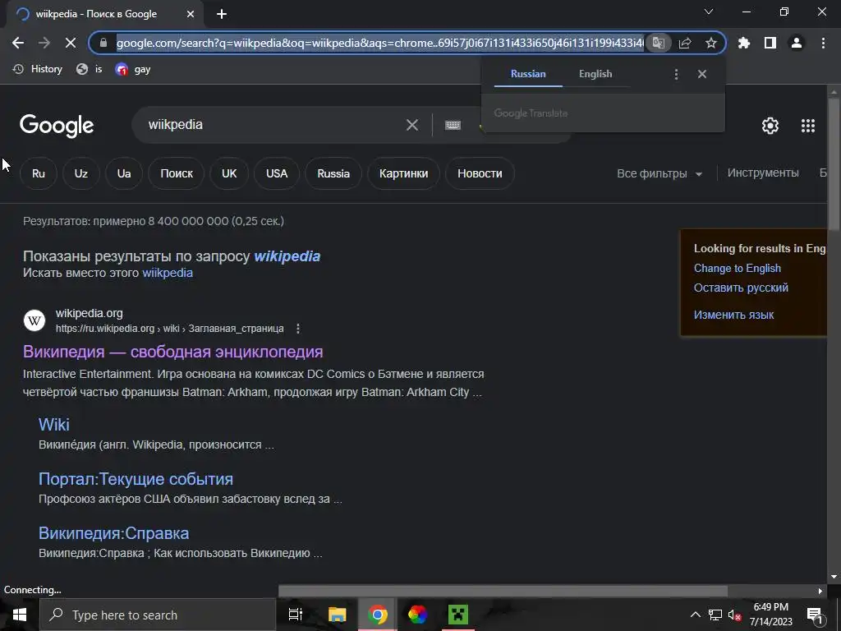Image resolution: width=841 pixels, height=631 pixels.
Task: Open the 'is' bookmark
Action: coord(89,69)
